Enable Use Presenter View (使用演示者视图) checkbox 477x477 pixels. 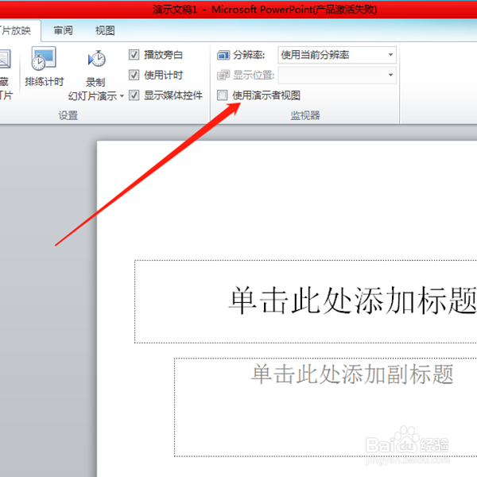point(222,95)
